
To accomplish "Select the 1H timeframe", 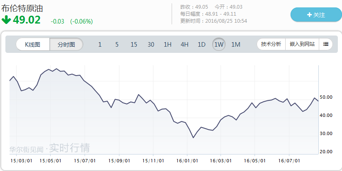I will pos(167,45).
